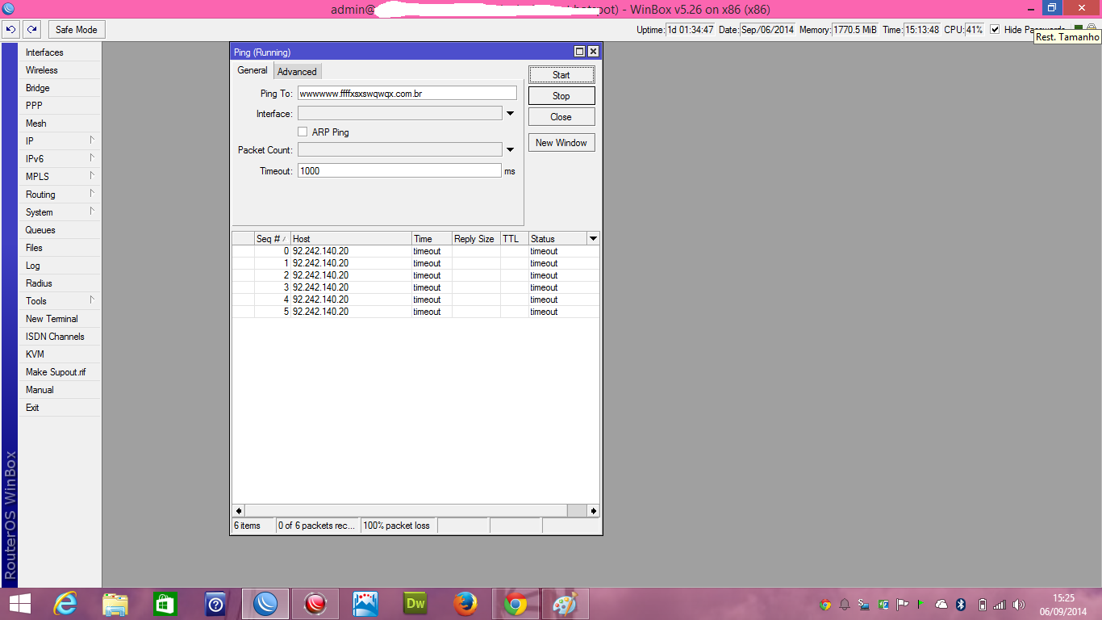The width and height of the screenshot is (1102, 620).
Task: Click the Undo arrow in WinBox toolbar
Action: click(x=10, y=30)
